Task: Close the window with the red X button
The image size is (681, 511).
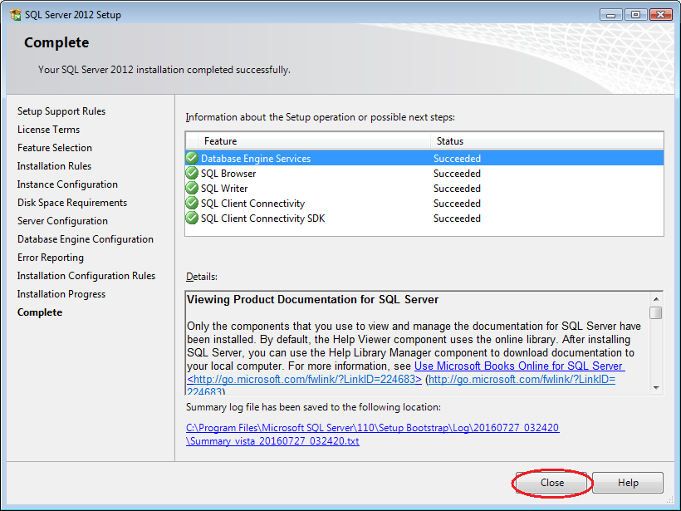Action: coord(661,15)
